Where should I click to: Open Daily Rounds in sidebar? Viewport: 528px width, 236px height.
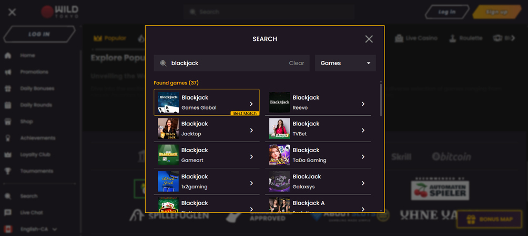point(36,105)
